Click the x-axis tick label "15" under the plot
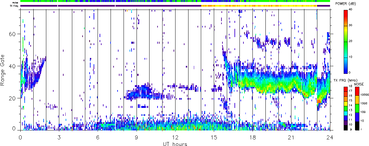 [214, 137]
